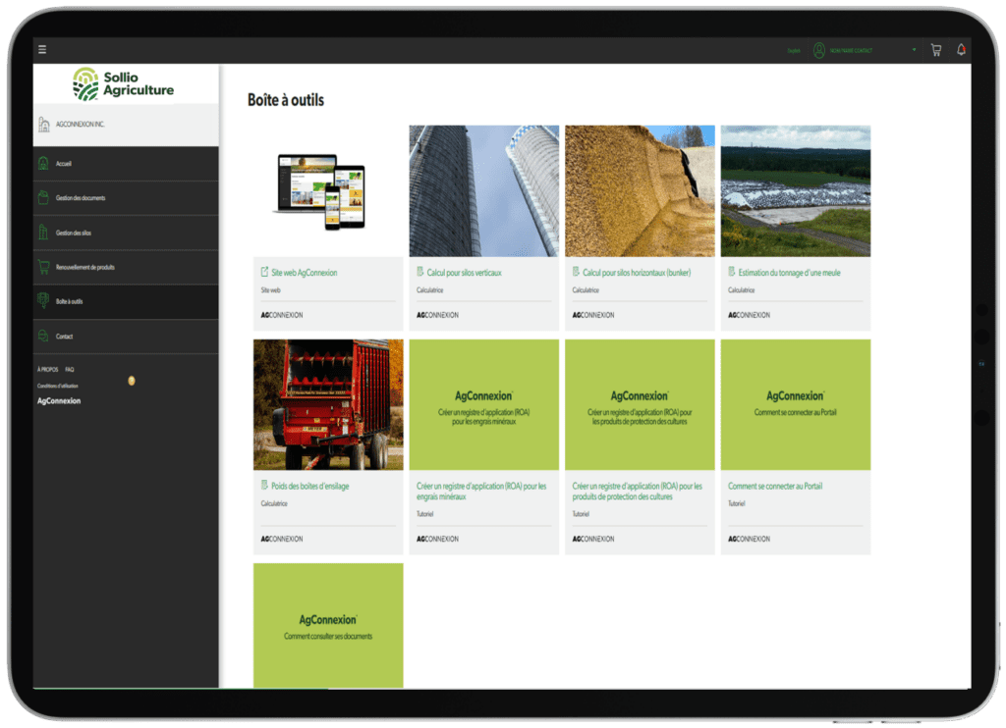Click the Renouvellement de produits cart icon
This screenshot has width=1006, height=728.
43,267
